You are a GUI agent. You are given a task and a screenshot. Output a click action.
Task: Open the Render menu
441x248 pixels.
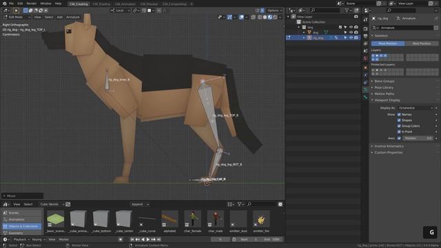[31, 3]
